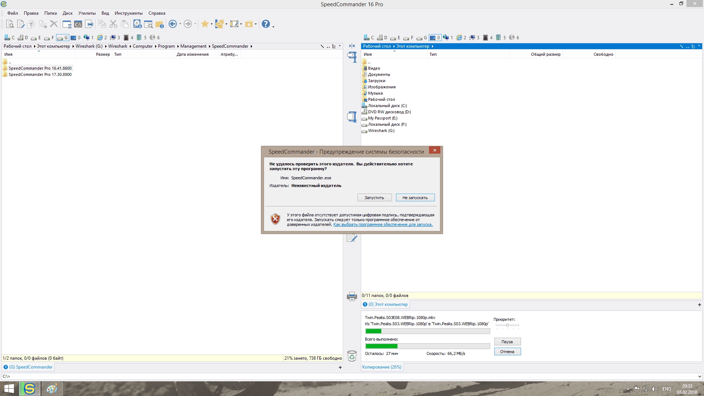This screenshot has height=396, width=704.
Task: Open the Папка menu
Action: click(x=51, y=13)
